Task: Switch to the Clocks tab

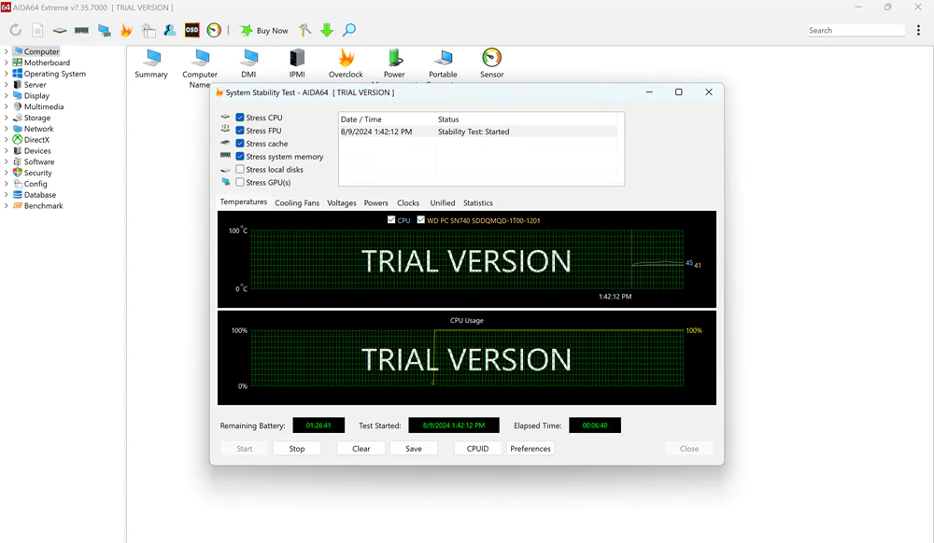Action: click(x=408, y=202)
